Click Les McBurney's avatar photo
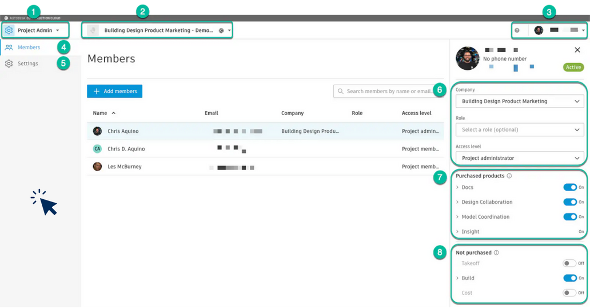The height and width of the screenshot is (308, 590). pos(97,167)
